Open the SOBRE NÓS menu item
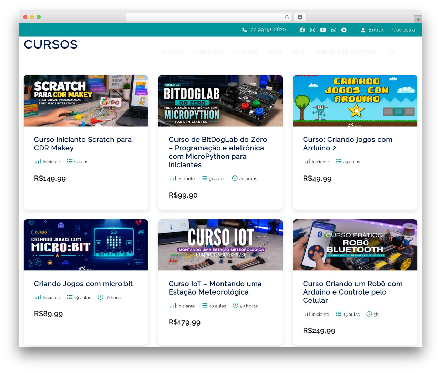This screenshot has height=373, width=441. click(208, 52)
